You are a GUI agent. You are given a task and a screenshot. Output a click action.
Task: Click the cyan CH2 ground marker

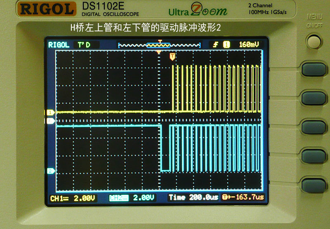click(51, 171)
